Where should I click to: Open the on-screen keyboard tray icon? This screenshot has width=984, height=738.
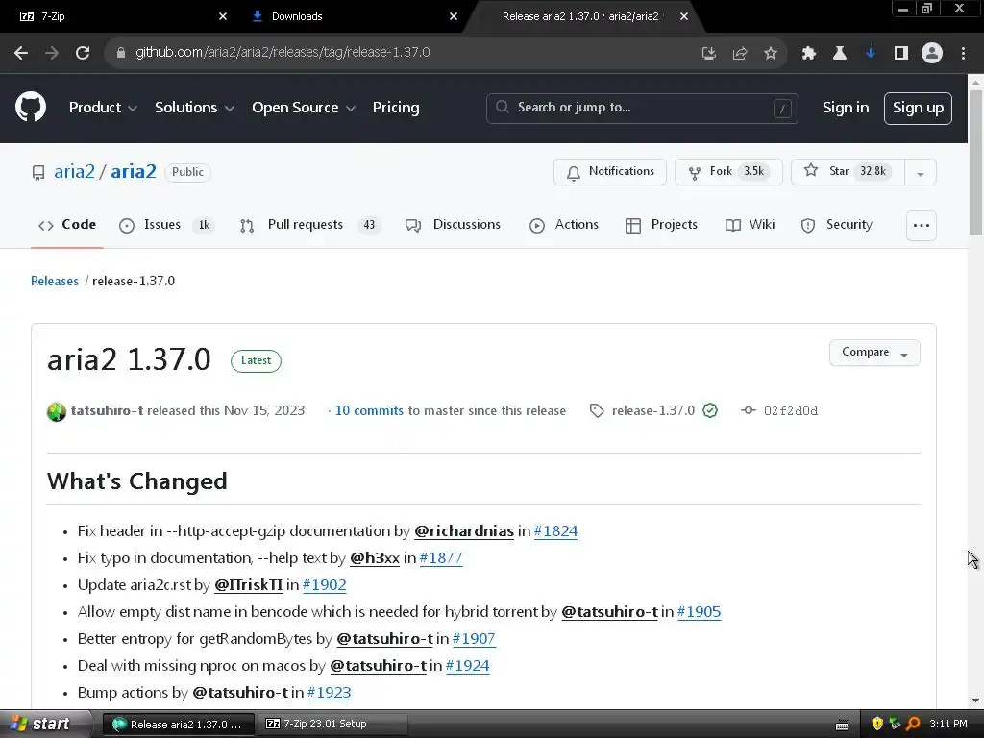pos(842,725)
